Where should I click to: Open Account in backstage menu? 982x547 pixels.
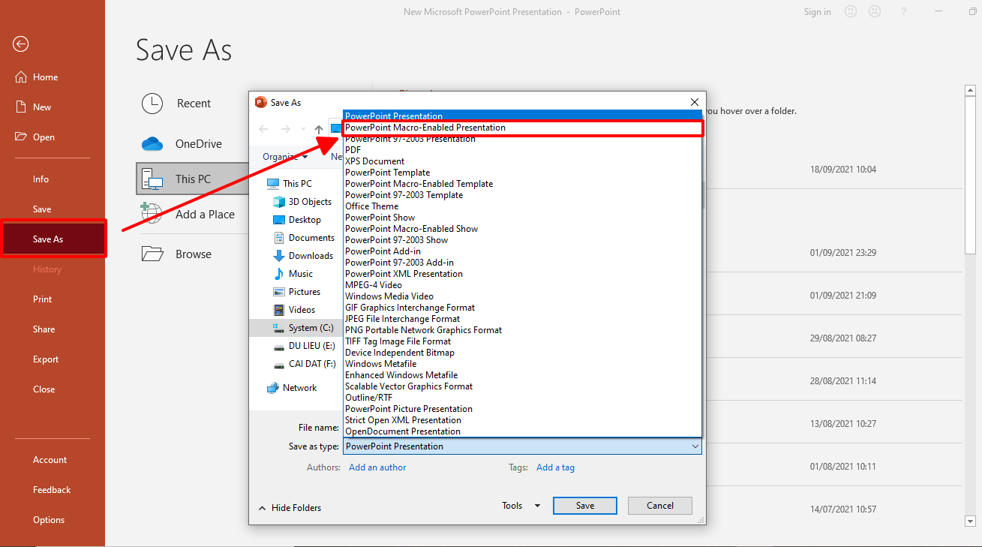click(x=50, y=460)
